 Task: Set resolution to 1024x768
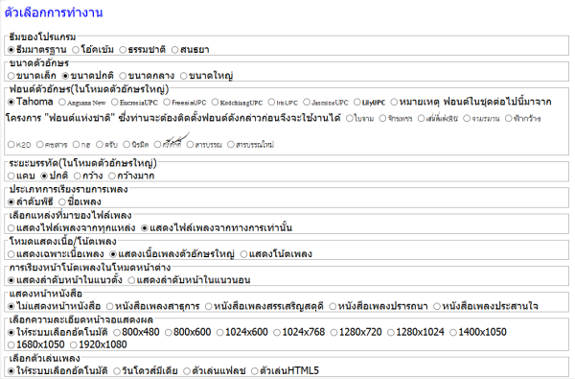click(277, 333)
